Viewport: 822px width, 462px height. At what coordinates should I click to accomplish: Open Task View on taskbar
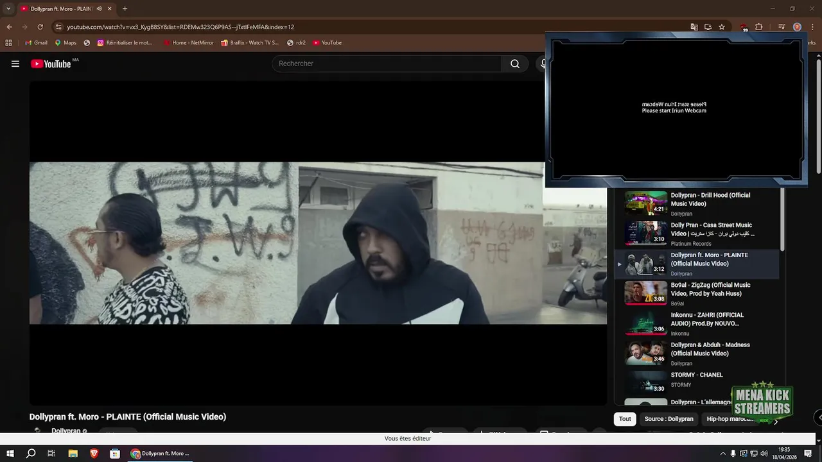[x=51, y=454]
